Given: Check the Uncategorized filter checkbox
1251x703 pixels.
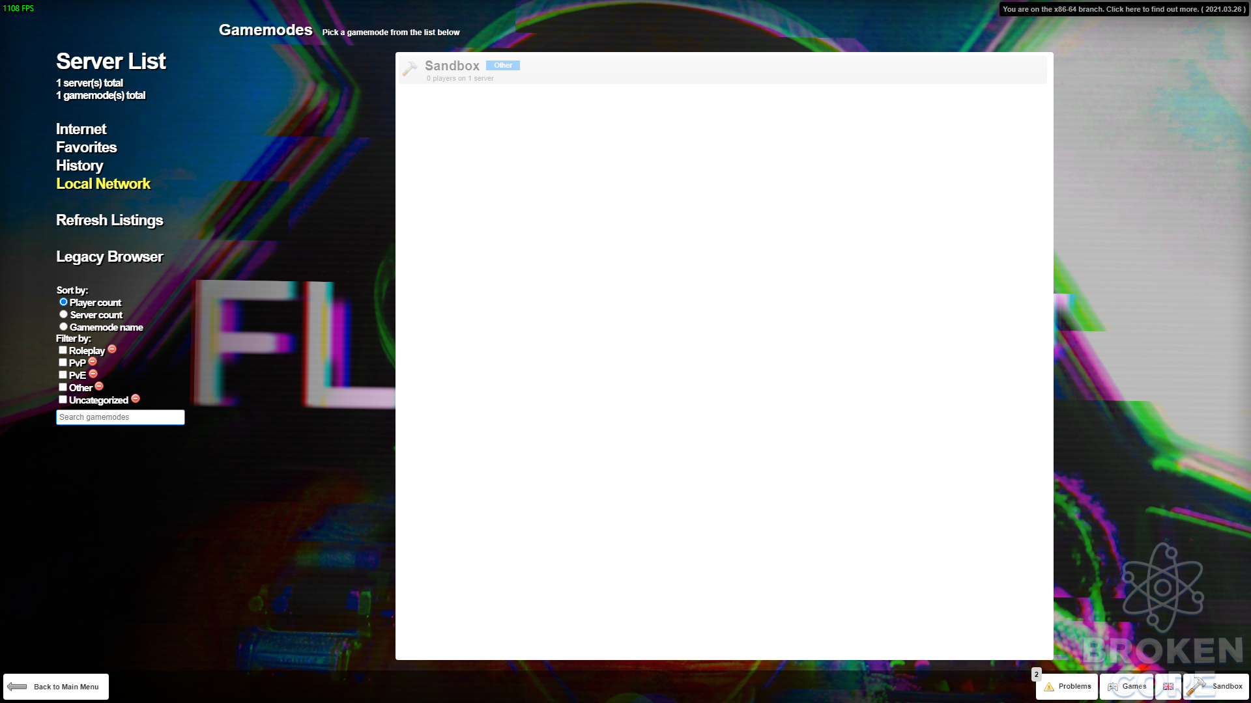Looking at the screenshot, I should pyautogui.click(x=63, y=400).
